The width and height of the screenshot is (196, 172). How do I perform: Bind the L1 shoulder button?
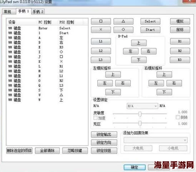[x=101, y=41]
